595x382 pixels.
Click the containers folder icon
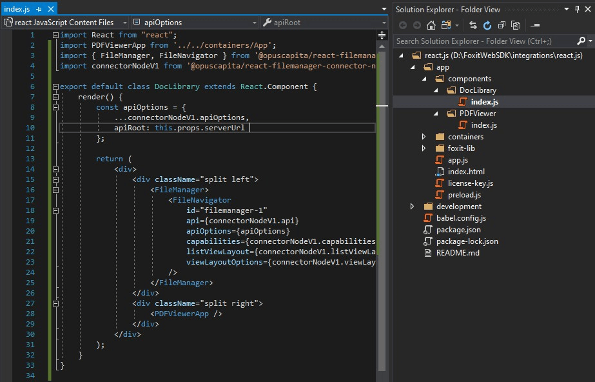[x=440, y=137]
